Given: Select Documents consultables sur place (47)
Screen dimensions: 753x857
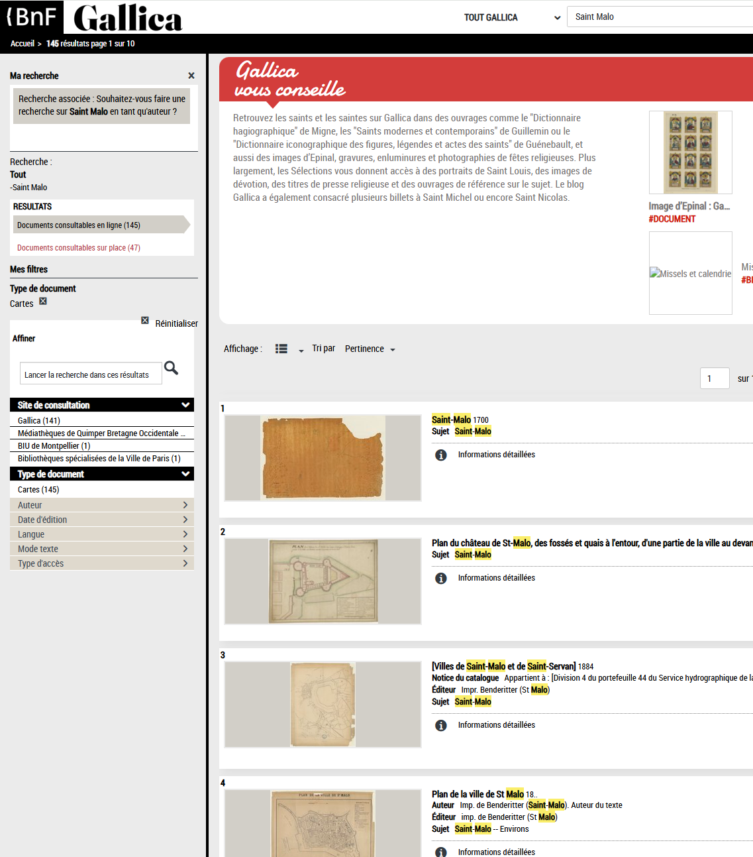Looking at the screenshot, I should (79, 247).
